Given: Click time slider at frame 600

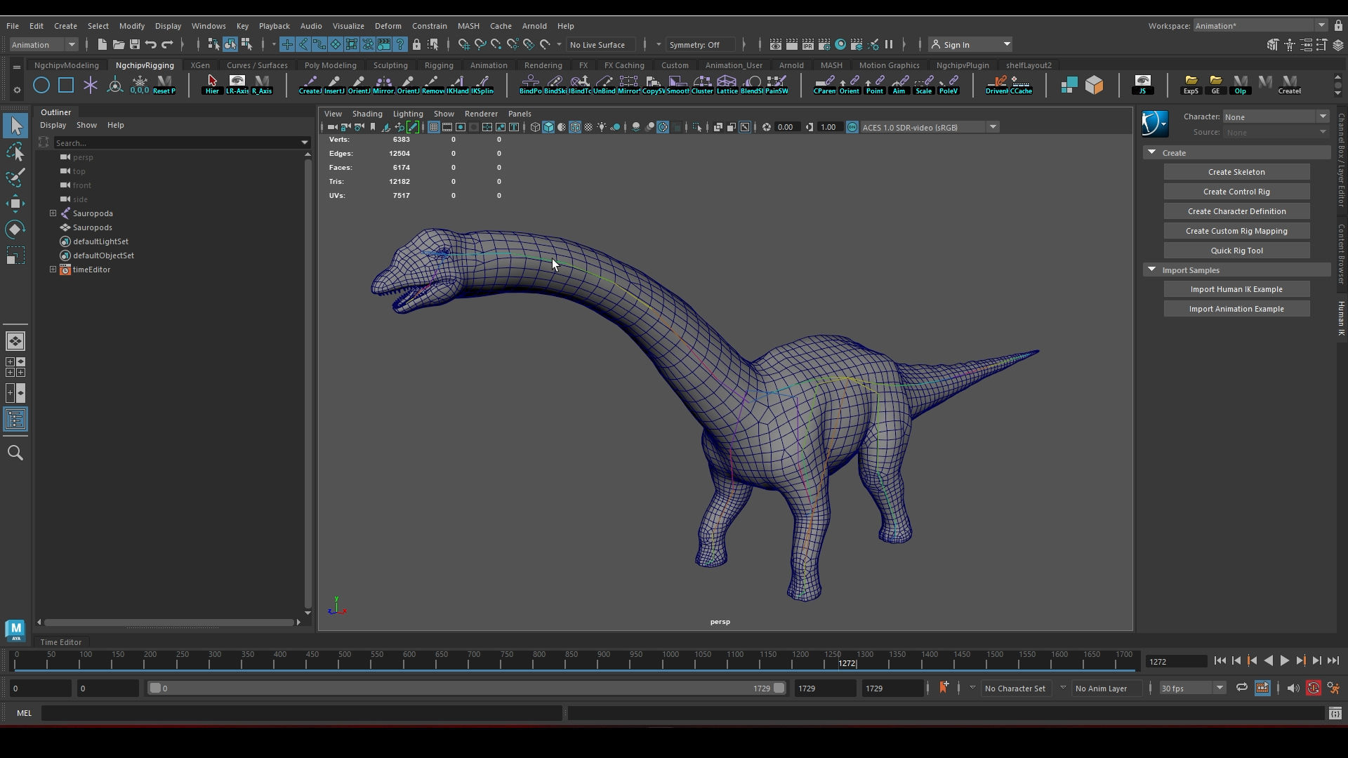Looking at the screenshot, I should (x=409, y=660).
